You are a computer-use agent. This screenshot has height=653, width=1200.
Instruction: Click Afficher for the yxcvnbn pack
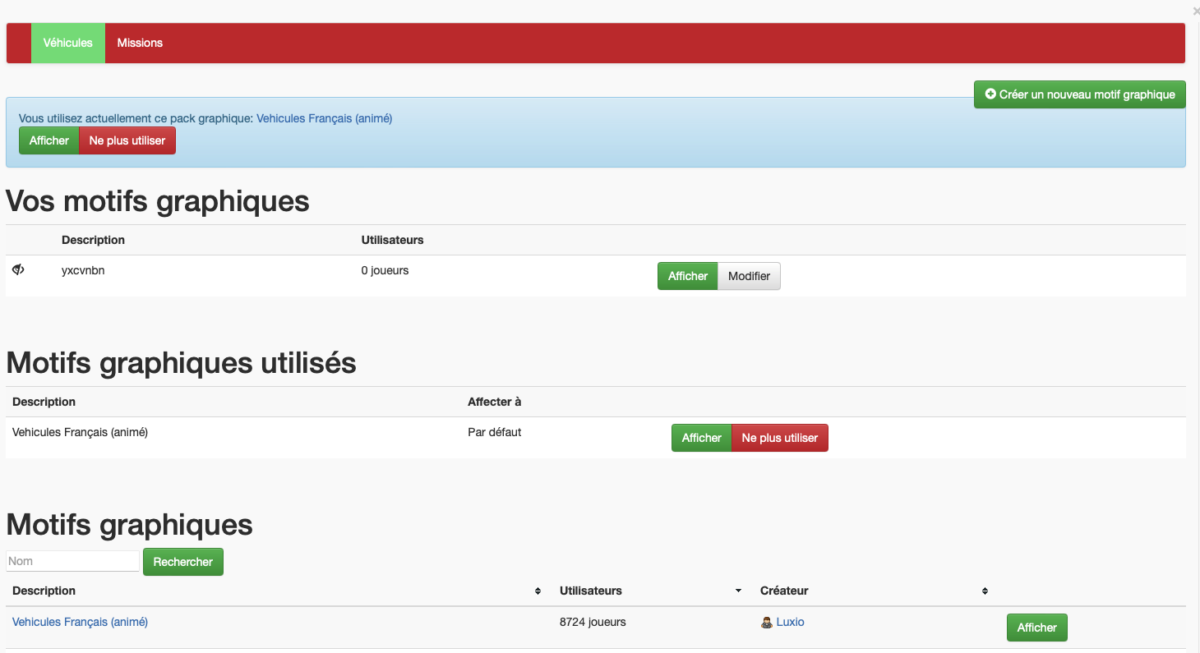click(x=687, y=276)
